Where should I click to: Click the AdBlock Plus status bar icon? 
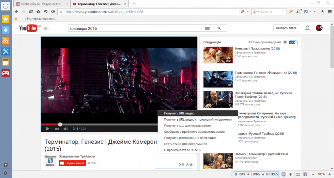tap(283, 174)
